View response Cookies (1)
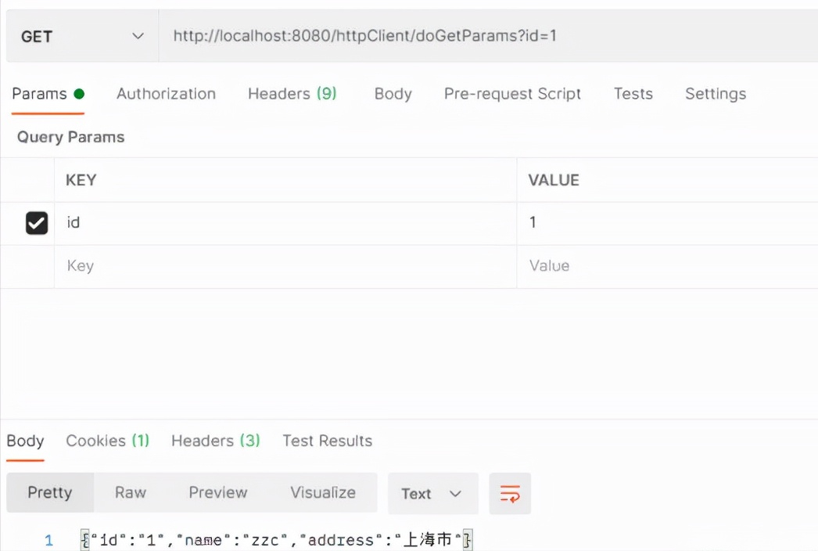 tap(107, 441)
